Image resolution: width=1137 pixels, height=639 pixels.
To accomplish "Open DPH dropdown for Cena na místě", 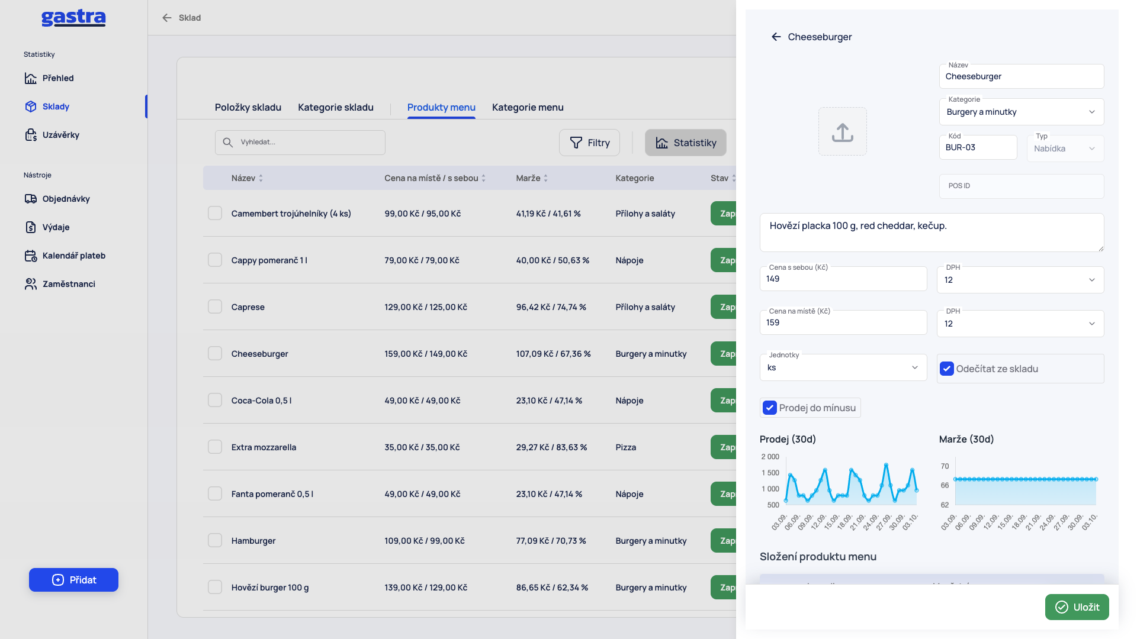I will [1020, 324].
